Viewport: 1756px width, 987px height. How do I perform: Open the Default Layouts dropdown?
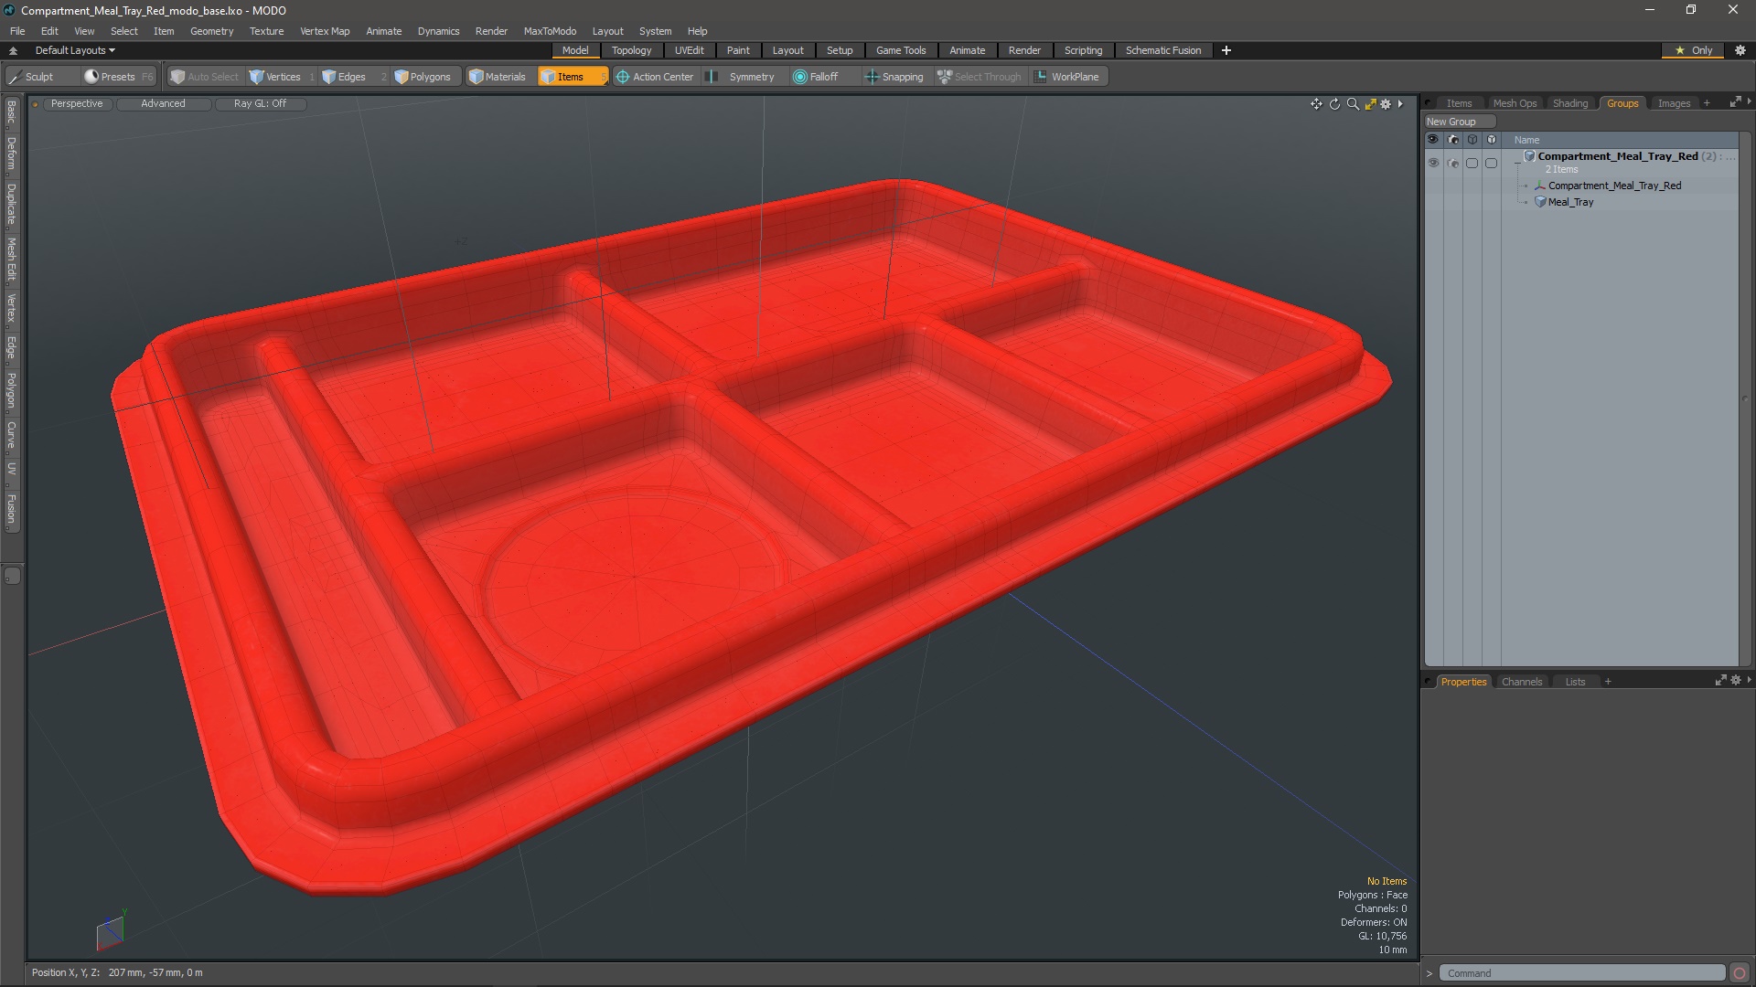coord(75,50)
